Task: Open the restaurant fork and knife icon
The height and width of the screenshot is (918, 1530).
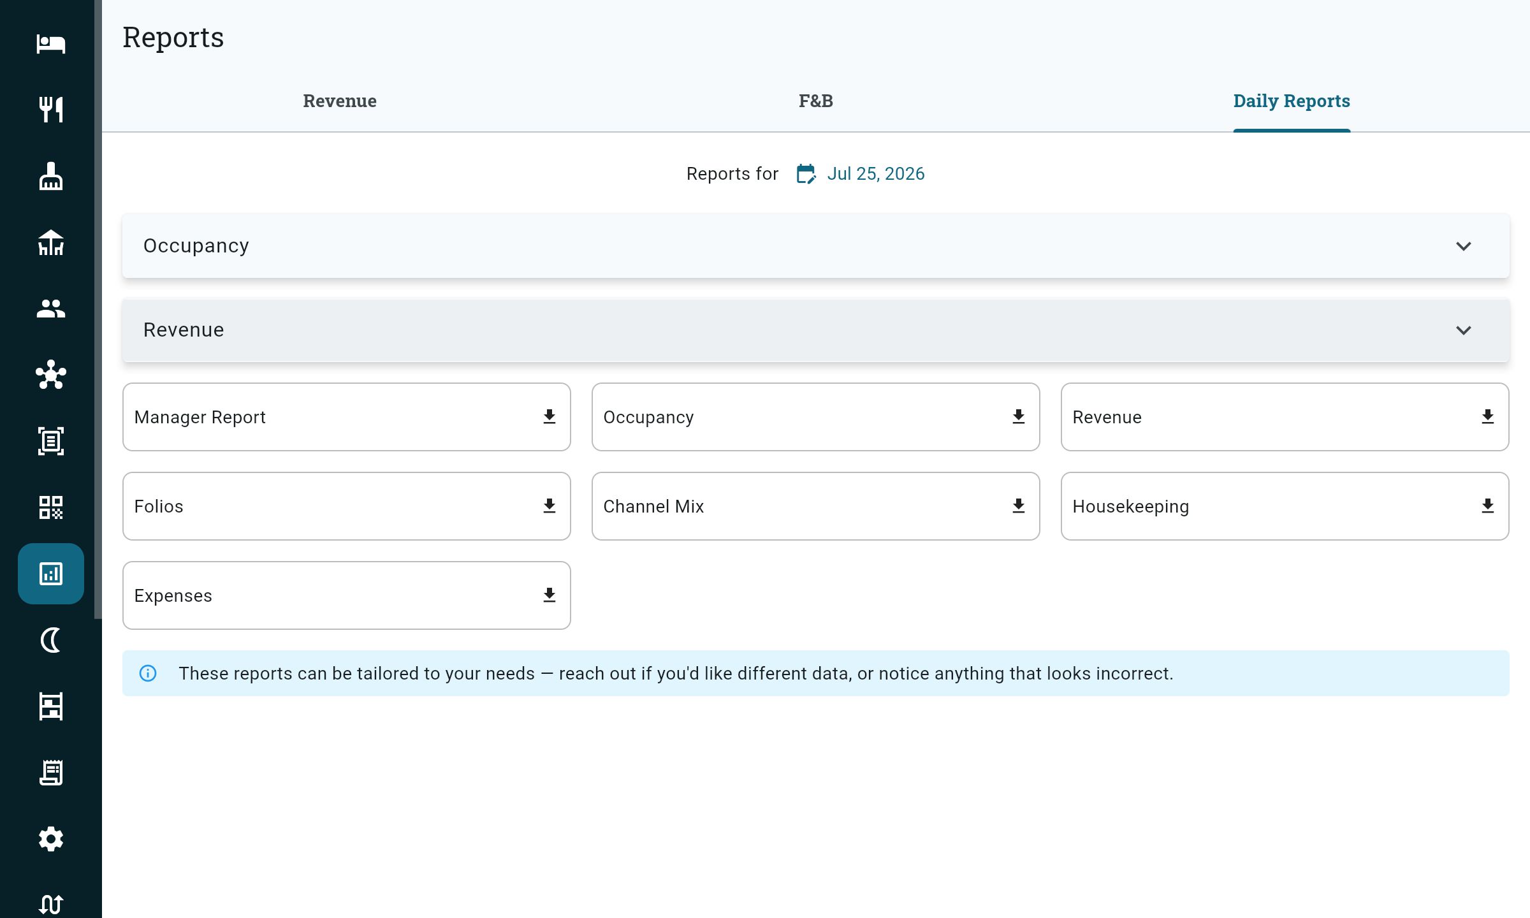Action: click(x=51, y=110)
